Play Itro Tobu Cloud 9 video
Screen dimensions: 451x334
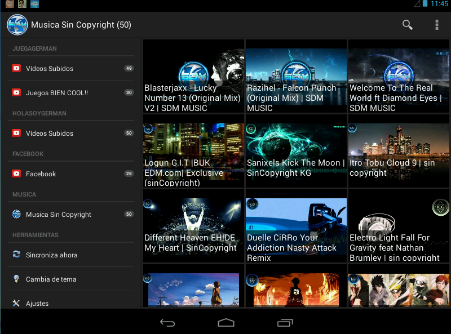coord(399,151)
